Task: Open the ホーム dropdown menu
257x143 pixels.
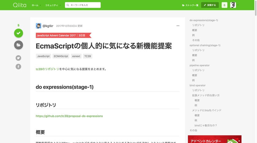Action: pos(36,5)
